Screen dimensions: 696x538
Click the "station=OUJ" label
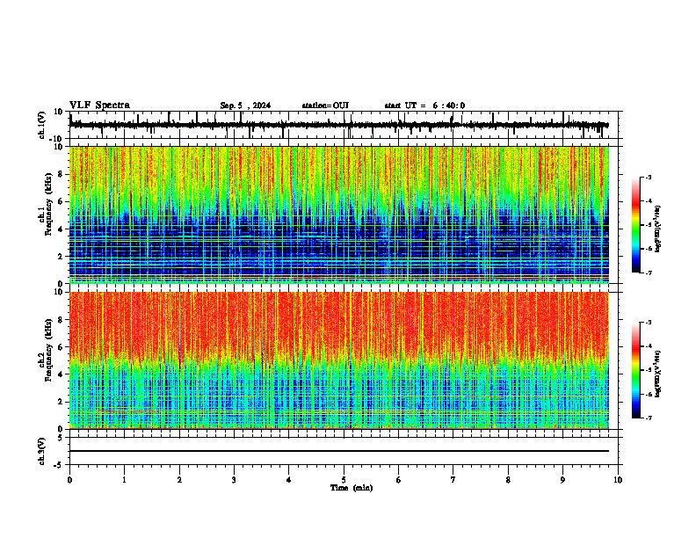coord(325,105)
